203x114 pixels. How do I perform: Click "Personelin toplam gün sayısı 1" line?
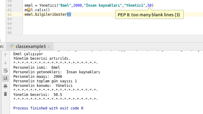pos(45,81)
